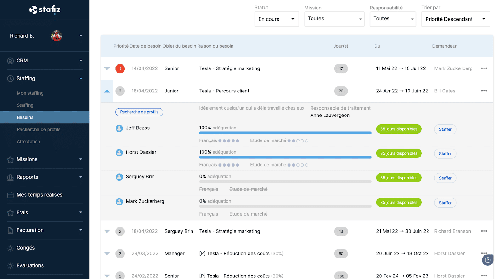Click the Facturation document icon
Screen dimensions: 504x279
(x=10, y=230)
